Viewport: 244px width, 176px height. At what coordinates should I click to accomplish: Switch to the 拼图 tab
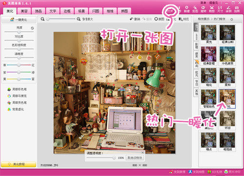[x=124, y=11]
